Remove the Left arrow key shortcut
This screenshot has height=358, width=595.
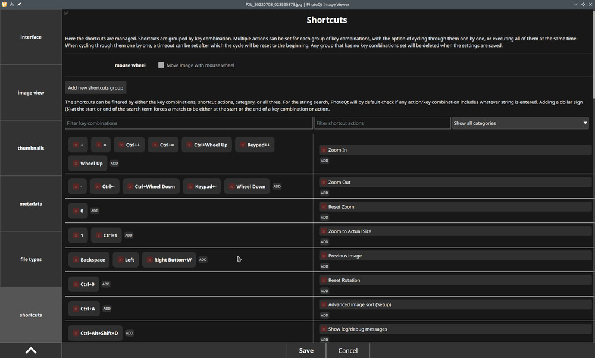[120, 260]
